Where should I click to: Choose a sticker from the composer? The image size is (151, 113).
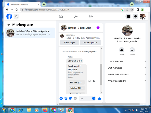tap(71, 99)
